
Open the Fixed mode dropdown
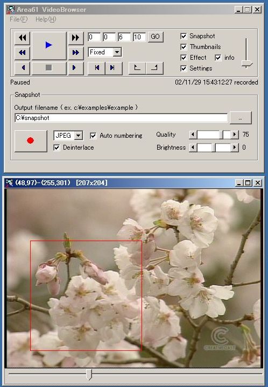click(117, 52)
